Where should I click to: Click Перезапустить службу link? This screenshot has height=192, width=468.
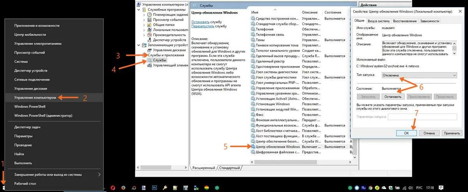(203, 26)
